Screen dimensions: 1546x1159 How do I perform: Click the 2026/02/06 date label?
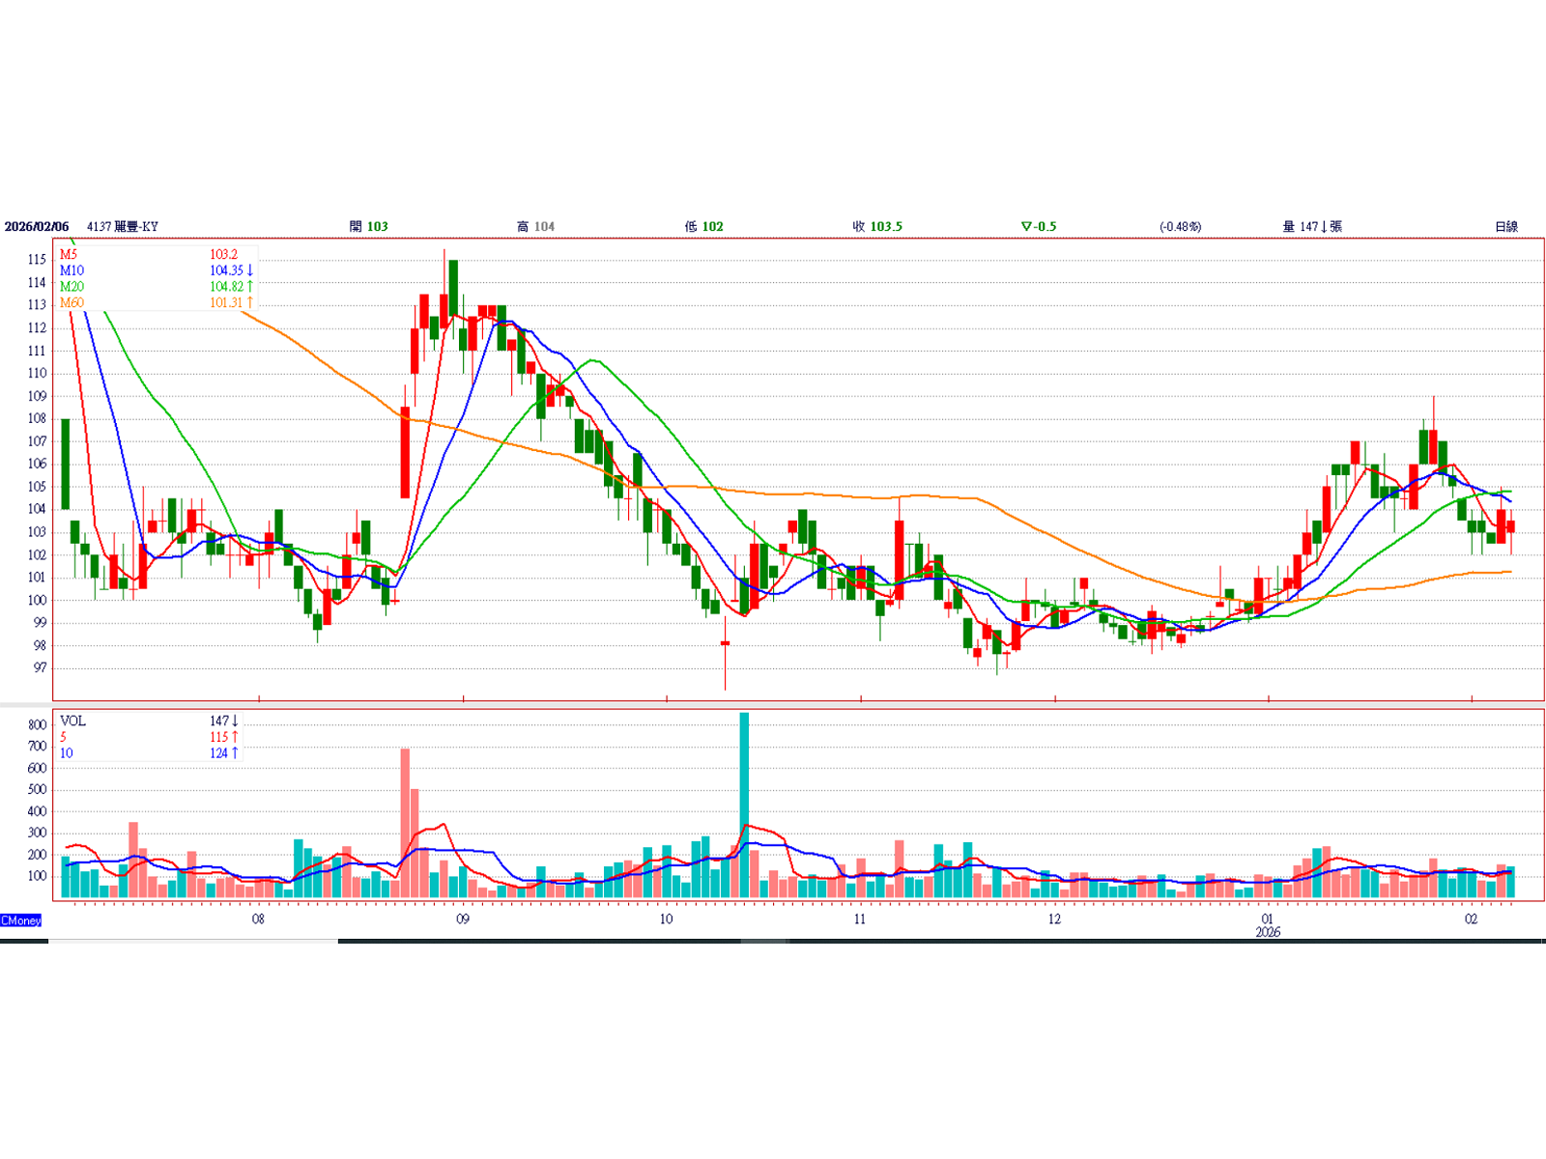(x=37, y=227)
